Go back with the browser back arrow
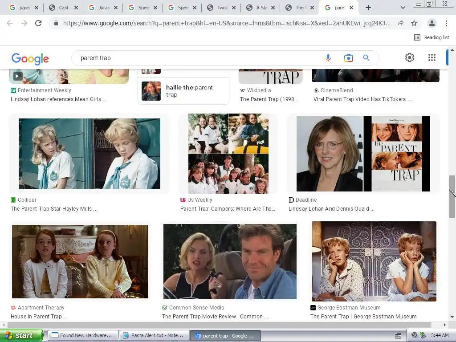 pos(10,23)
